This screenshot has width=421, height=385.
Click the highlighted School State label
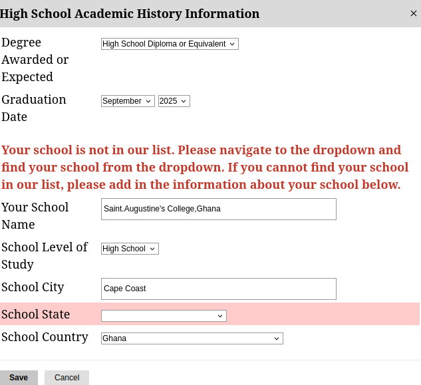point(35,315)
